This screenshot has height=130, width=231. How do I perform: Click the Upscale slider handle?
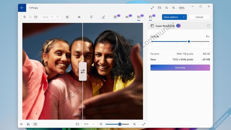(189, 41)
